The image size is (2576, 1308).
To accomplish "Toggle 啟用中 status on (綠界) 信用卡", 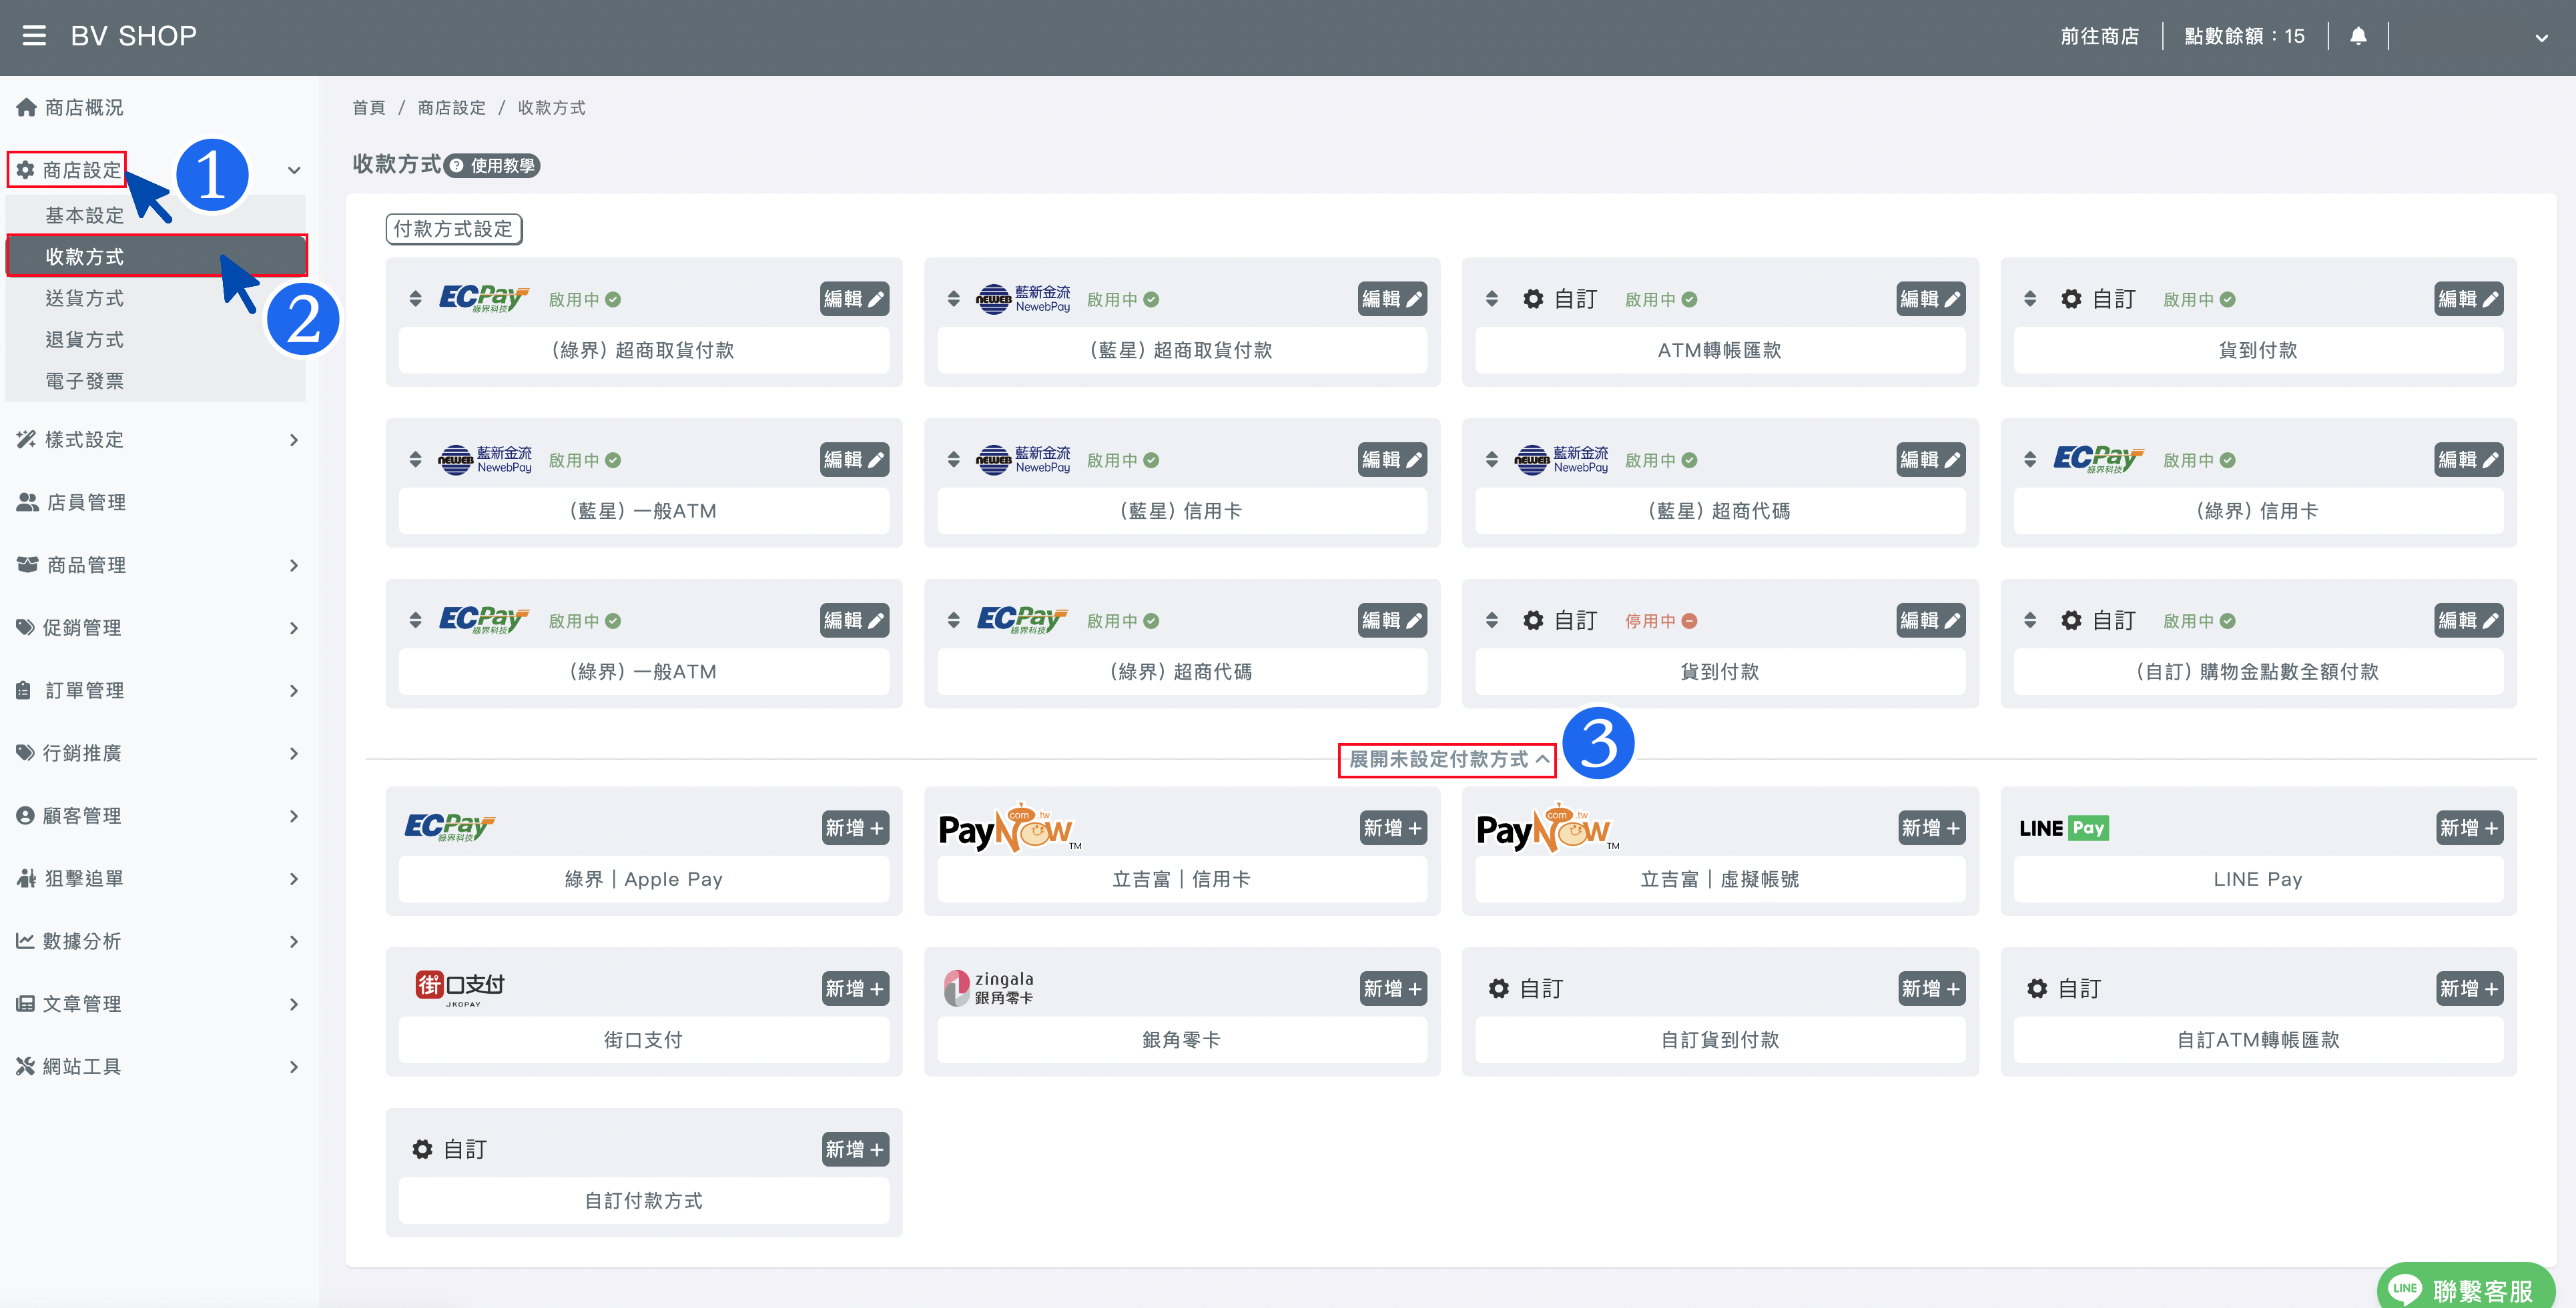I will click(2199, 460).
